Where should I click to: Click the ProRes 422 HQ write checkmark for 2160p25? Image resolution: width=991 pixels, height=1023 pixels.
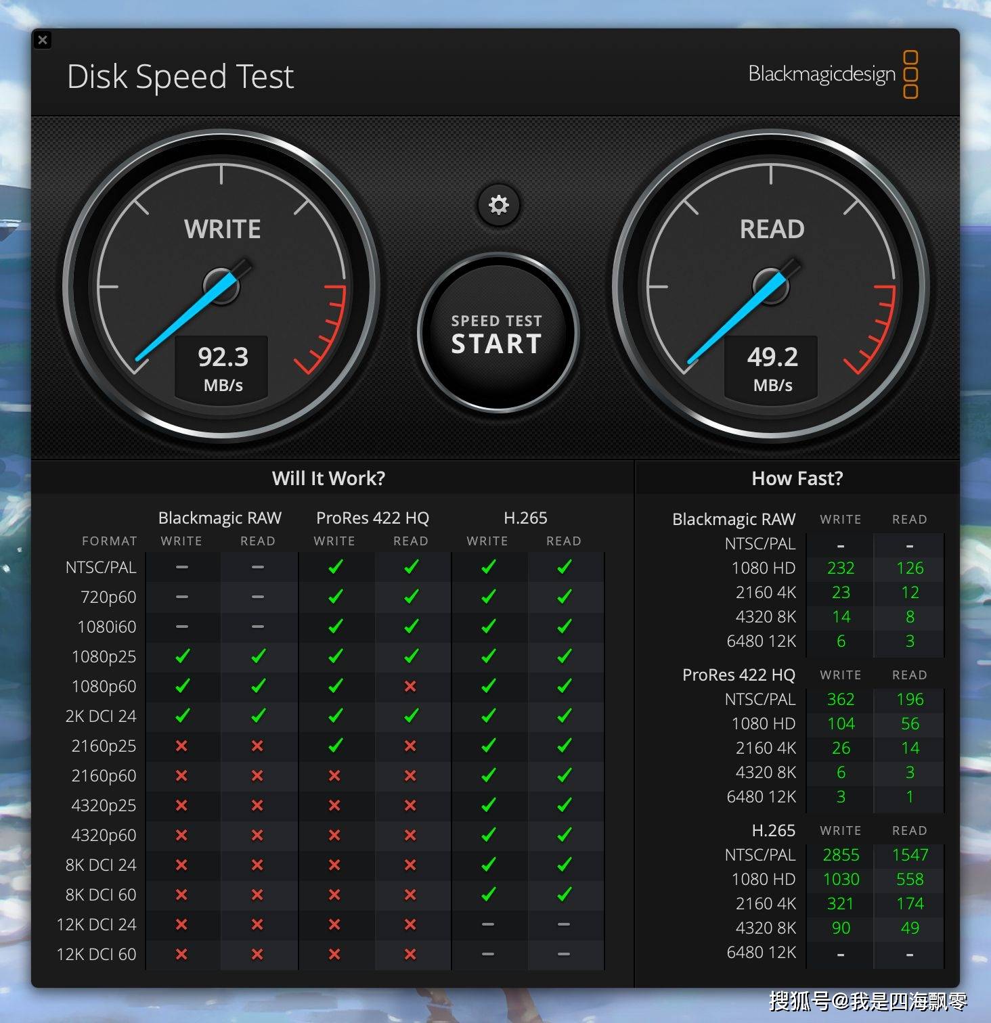pos(334,746)
